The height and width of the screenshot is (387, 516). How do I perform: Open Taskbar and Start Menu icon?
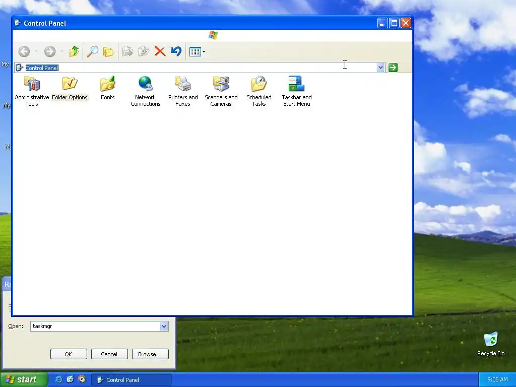pyautogui.click(x=297, y=91)
